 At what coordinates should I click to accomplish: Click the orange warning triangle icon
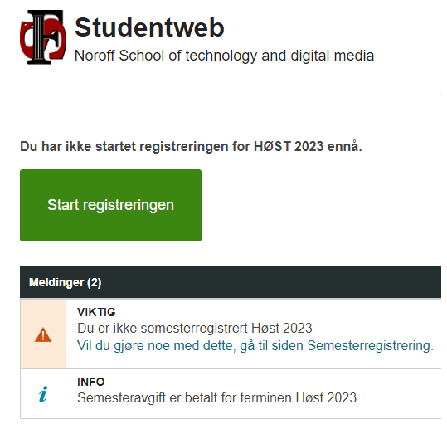(x=43, y=334)
